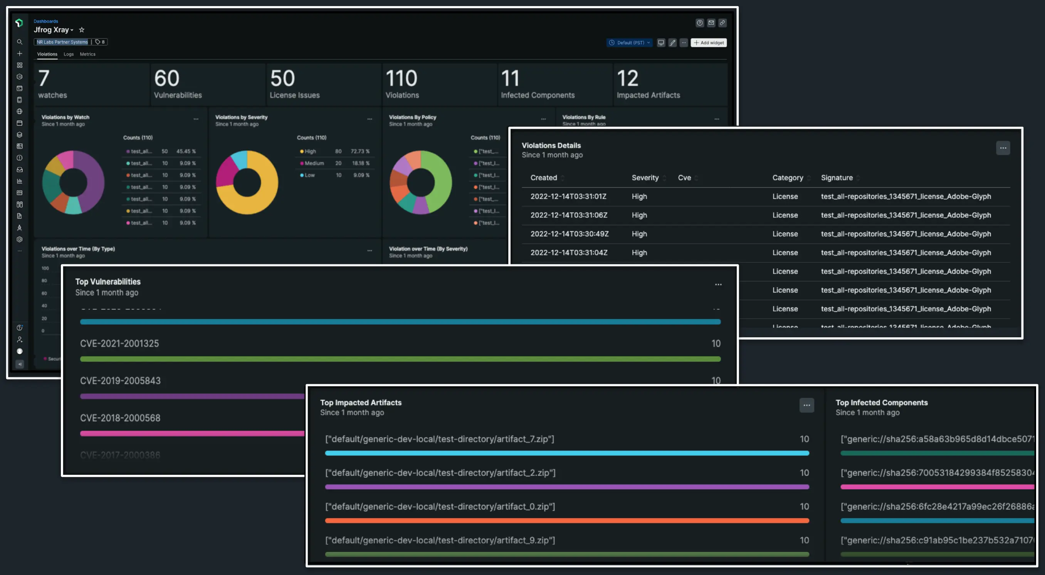This screenshot has height=575, width=1045.
Task: Click the copy link icon top right
Action: [722, 23]
